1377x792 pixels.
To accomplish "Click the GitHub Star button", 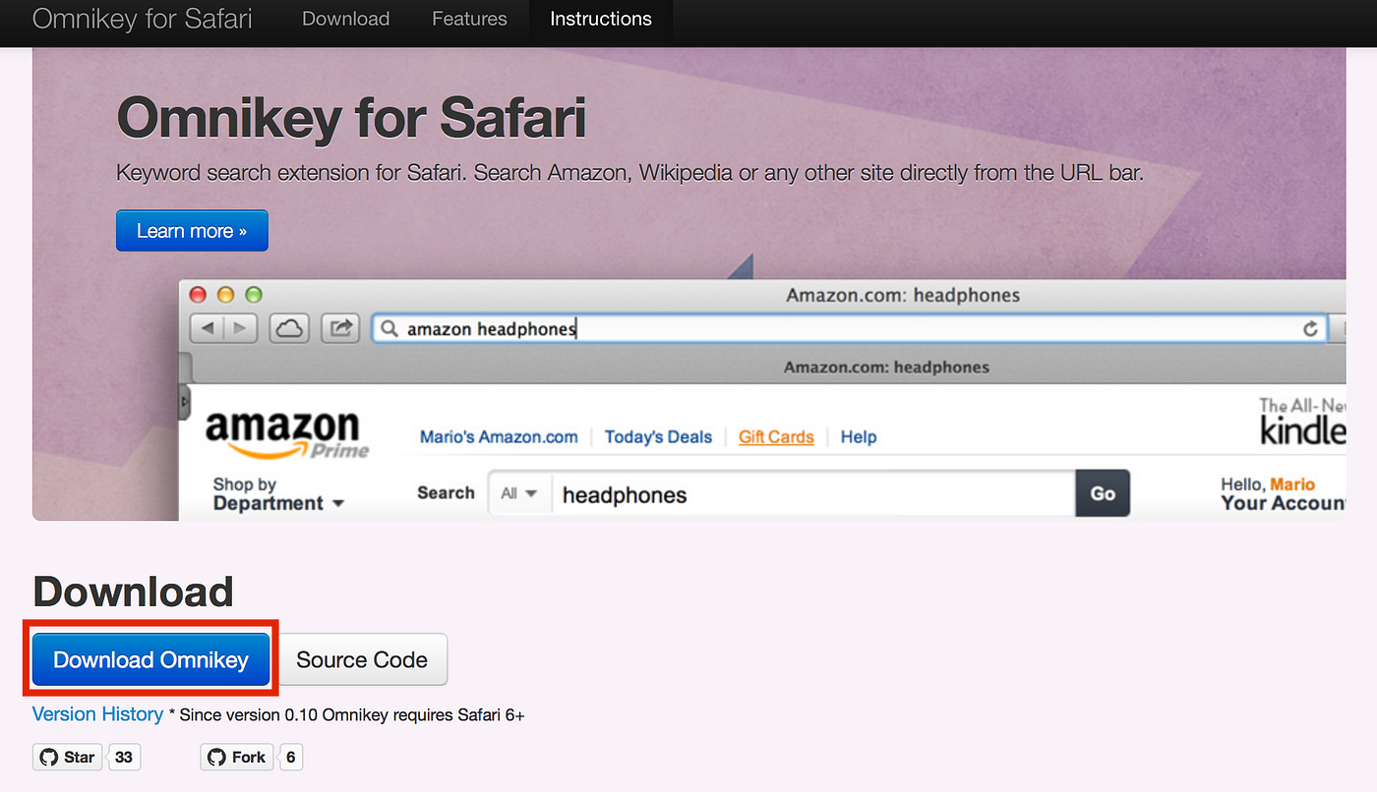I will tap(67, 757).
